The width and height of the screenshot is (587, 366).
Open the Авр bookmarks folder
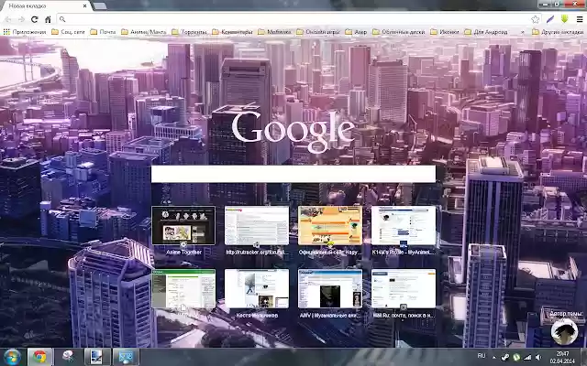(x=356, y=32)
